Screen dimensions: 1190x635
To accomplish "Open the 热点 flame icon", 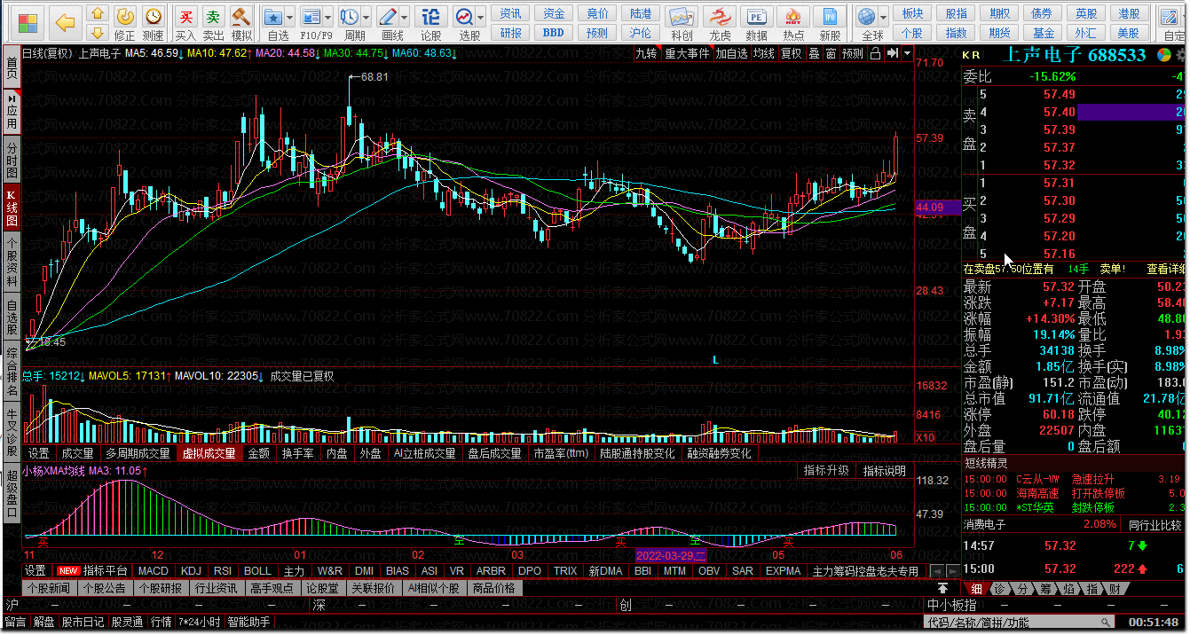I will pos(793,16).
